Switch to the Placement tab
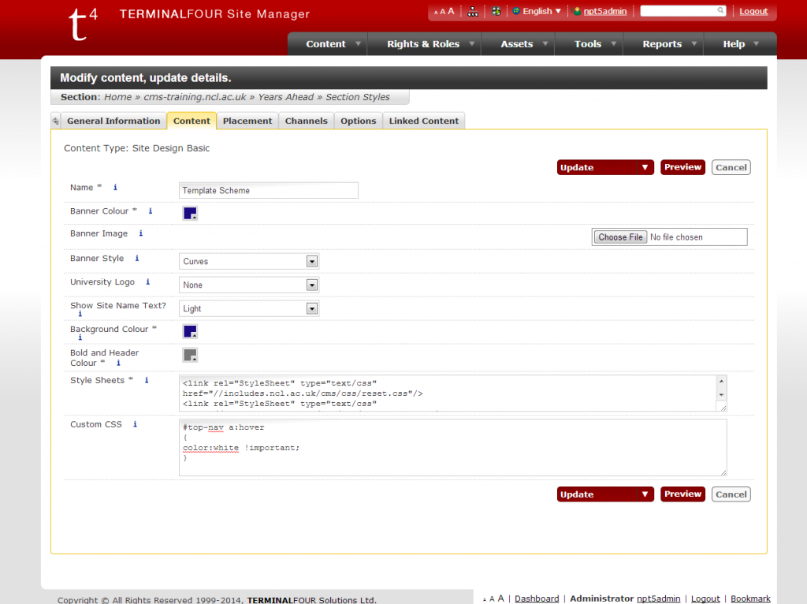The width and height of the screenshot is (807, 604). coord(247,121)
